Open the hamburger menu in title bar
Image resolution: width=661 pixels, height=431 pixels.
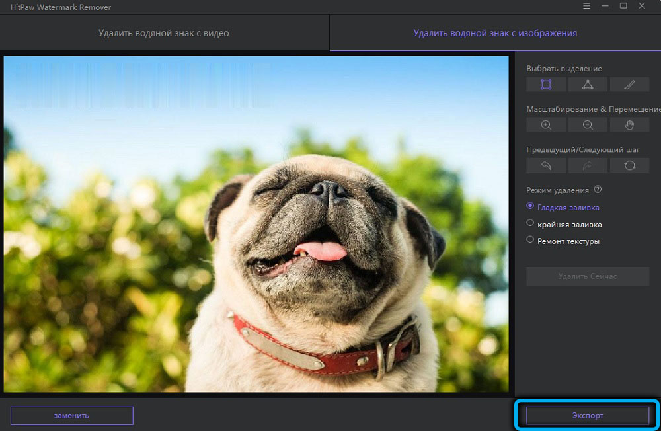[x=587, y=6]
